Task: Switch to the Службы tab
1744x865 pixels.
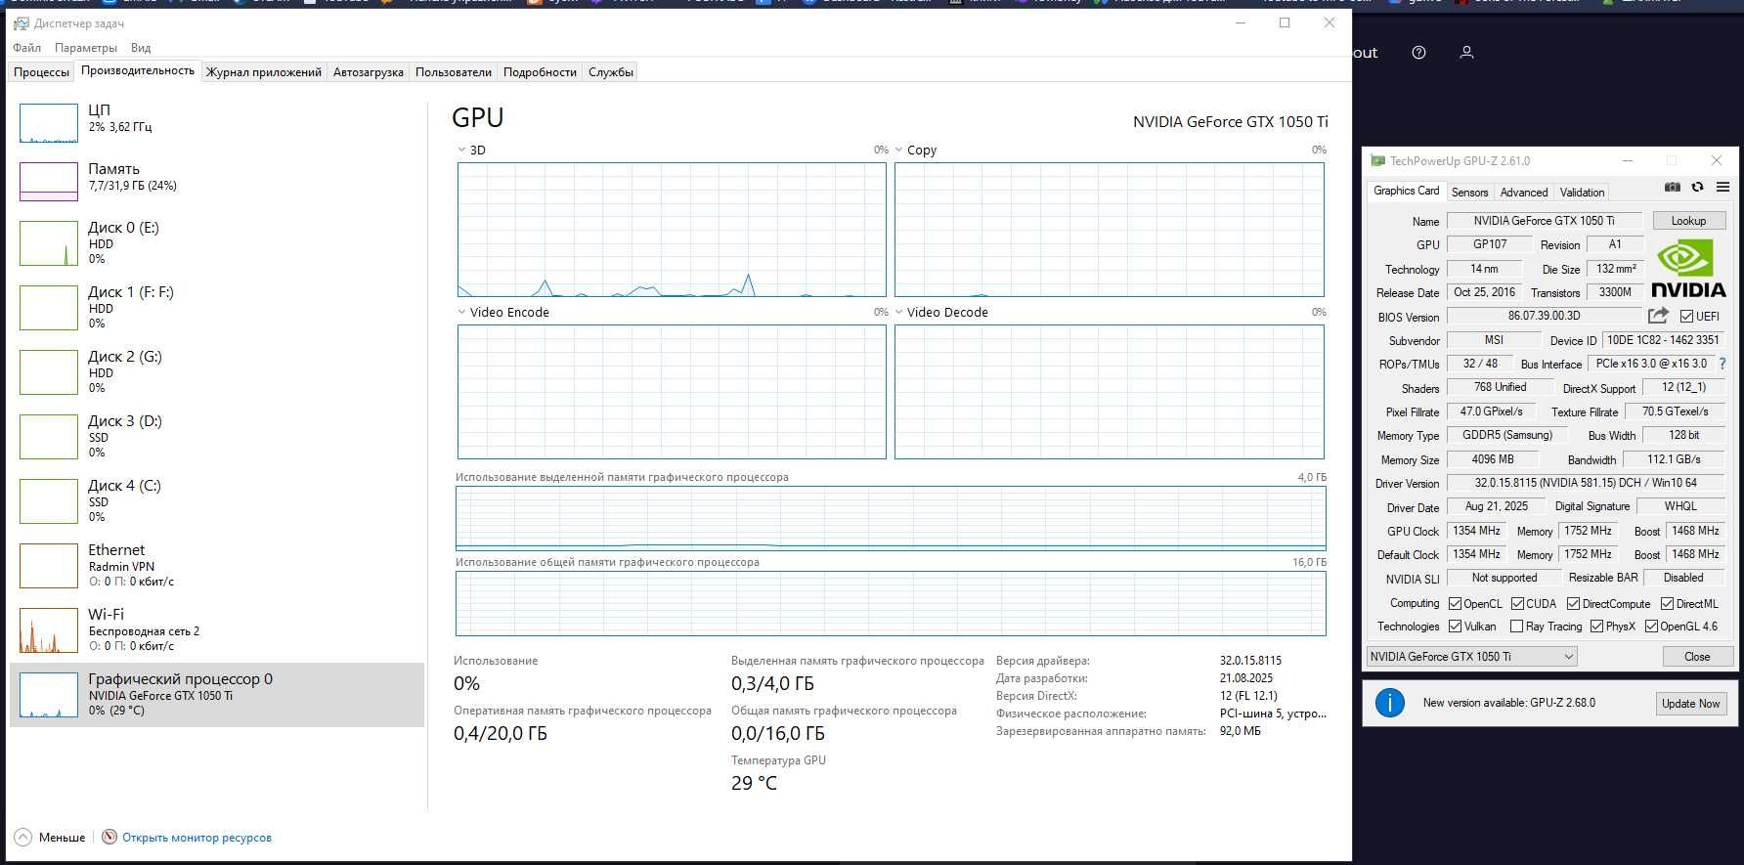Action: (611, 71)
